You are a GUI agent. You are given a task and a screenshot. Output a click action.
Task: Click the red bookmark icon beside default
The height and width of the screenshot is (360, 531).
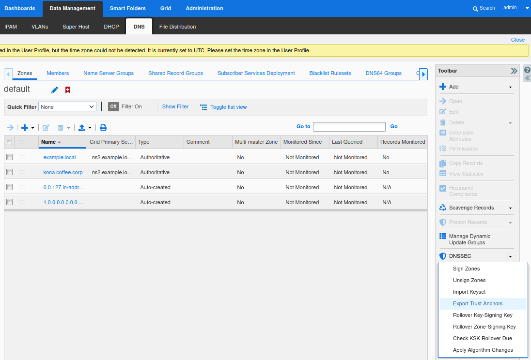coord(68,90)
